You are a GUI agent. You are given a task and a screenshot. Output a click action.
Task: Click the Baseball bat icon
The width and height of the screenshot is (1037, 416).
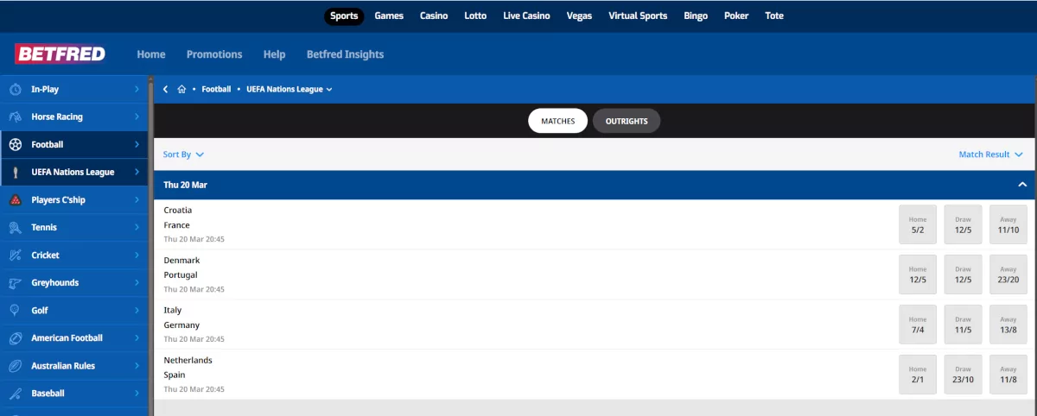16,393
